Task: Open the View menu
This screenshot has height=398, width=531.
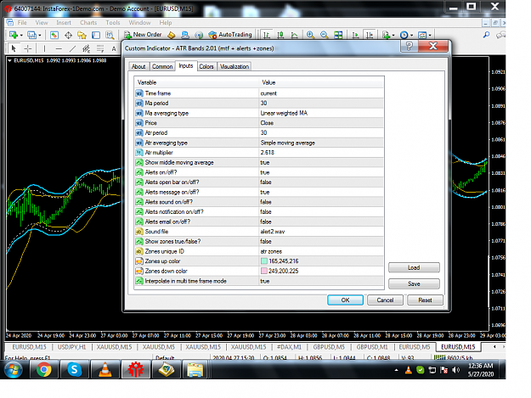Action: click(x=42, y=23)
